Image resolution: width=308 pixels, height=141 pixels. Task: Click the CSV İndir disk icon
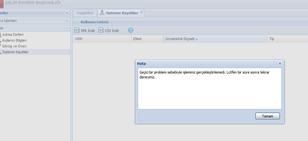click(x=101, y=30)
